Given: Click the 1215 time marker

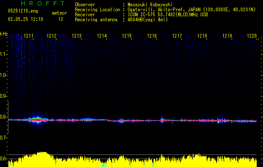Looking at the screenshot, I should point(127,36).
